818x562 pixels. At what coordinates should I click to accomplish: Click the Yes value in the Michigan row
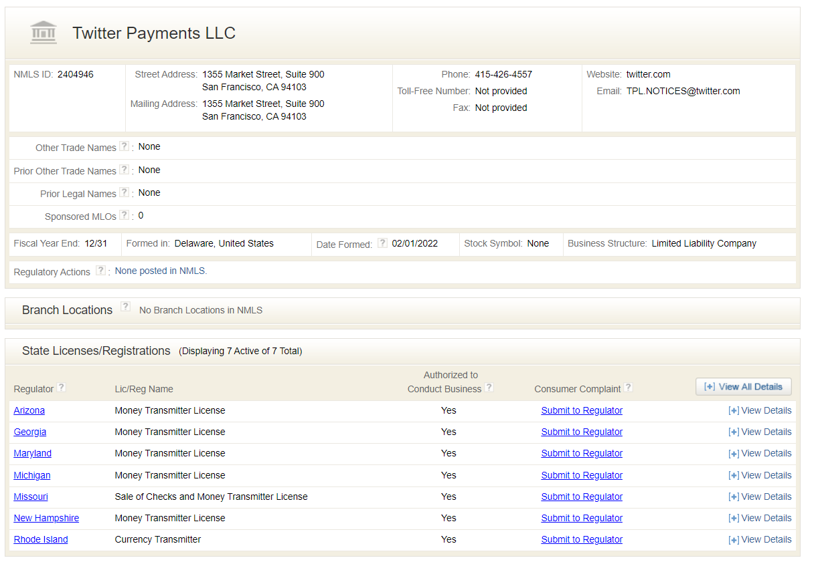[448, 475]
